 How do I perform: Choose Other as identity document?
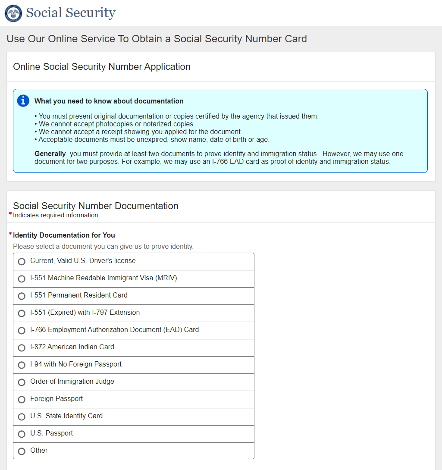[22, 451]
